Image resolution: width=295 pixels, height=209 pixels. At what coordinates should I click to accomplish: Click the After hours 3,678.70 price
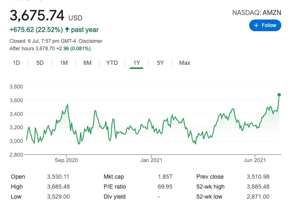click(32, 49)
